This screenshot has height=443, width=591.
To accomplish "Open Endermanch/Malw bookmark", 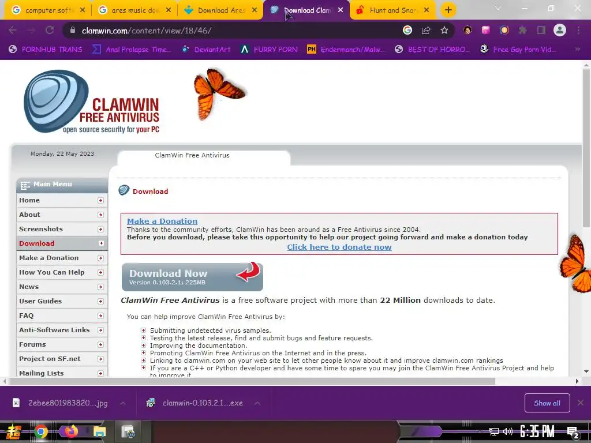I will (346, 50).
